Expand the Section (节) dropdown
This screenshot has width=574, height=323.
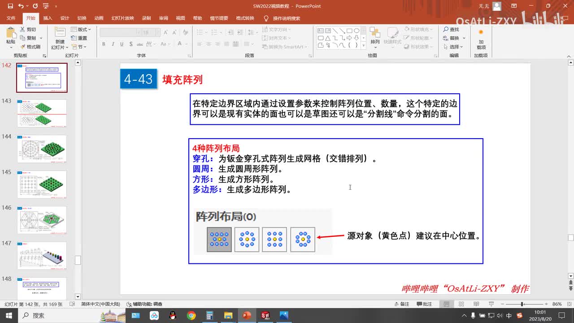(x=79, y=47)
